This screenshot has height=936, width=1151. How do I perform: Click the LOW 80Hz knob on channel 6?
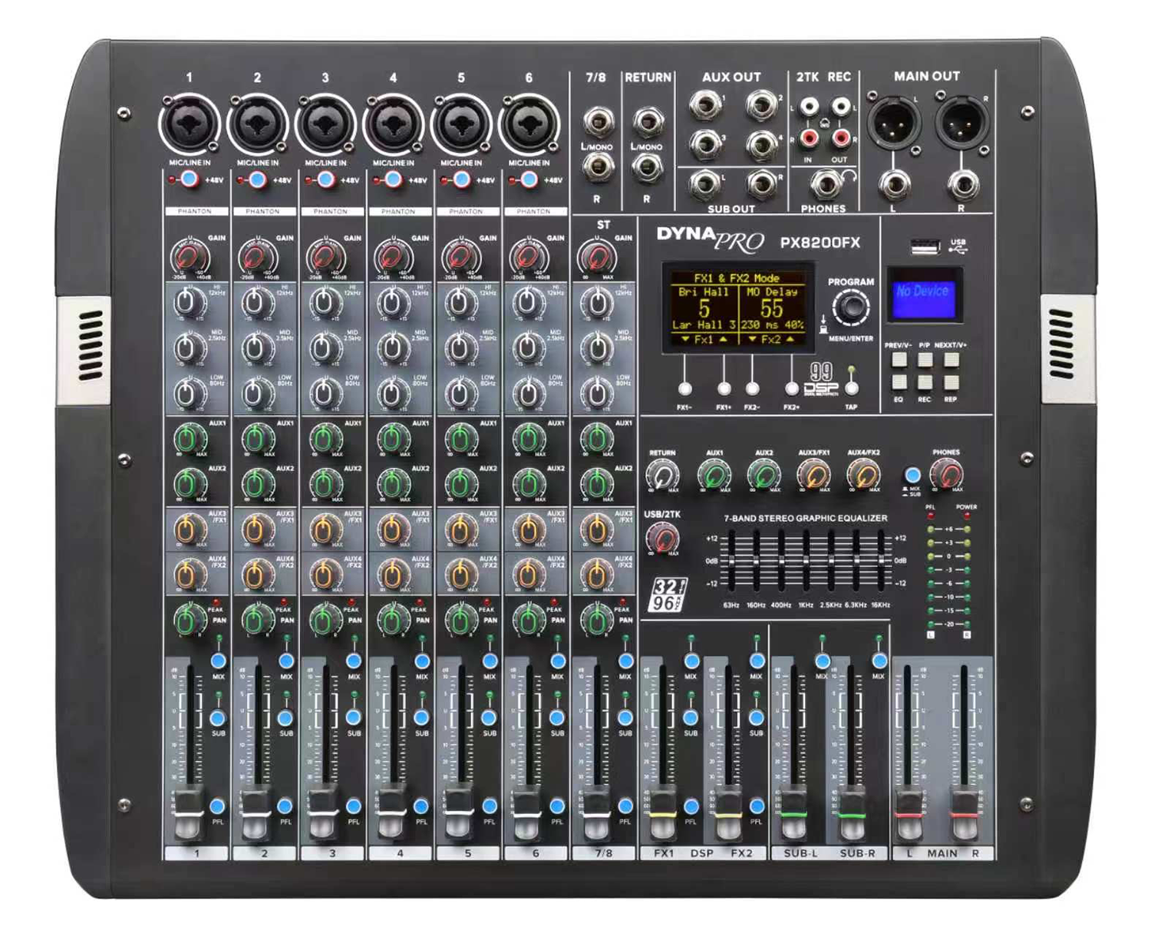tap(529, 394)
